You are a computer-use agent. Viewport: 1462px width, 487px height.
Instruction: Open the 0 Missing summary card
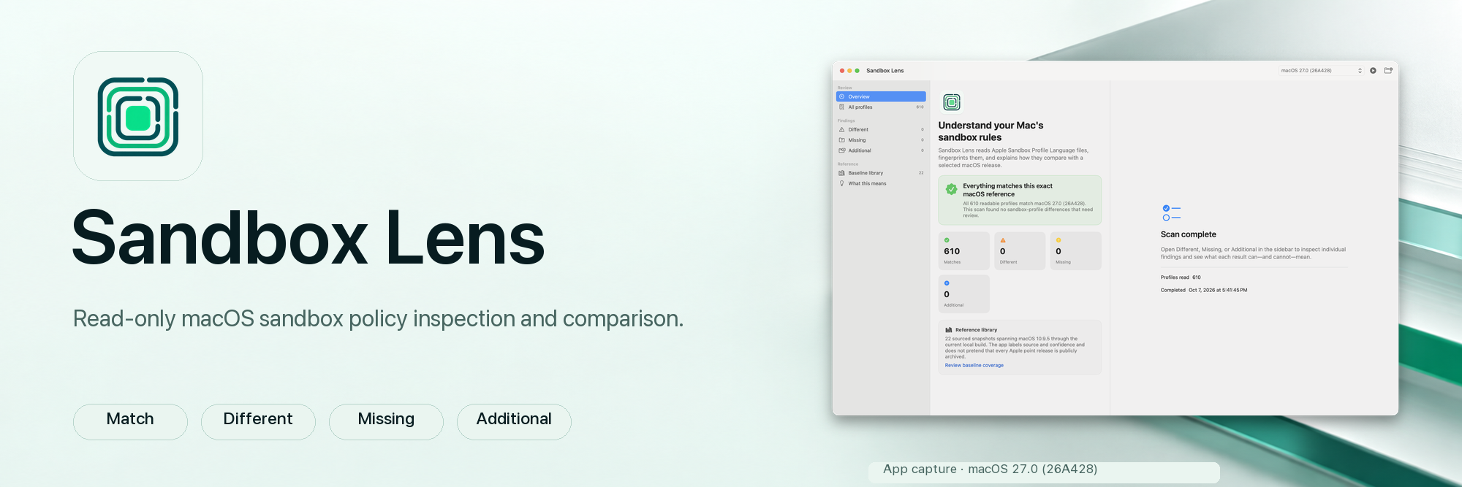click(1076, 251)
